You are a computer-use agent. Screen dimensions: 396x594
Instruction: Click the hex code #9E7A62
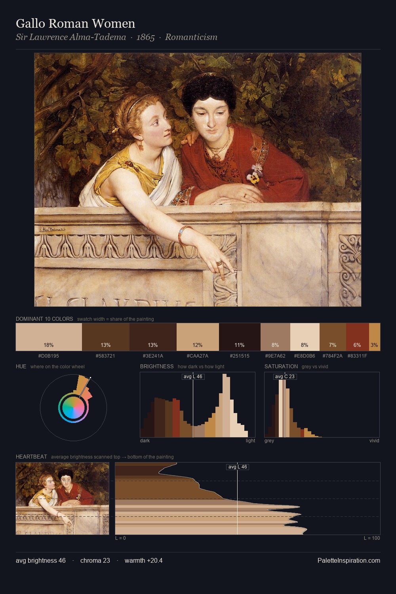tap(275, 356)
